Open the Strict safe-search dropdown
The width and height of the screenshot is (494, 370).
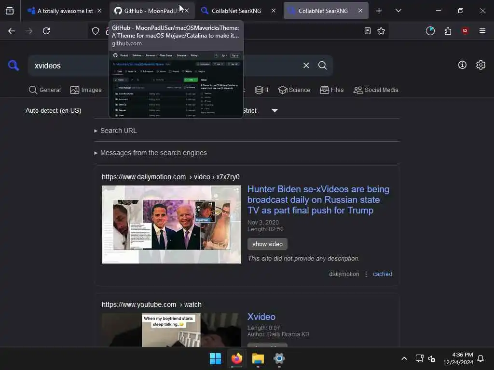(x=260, y=111)
